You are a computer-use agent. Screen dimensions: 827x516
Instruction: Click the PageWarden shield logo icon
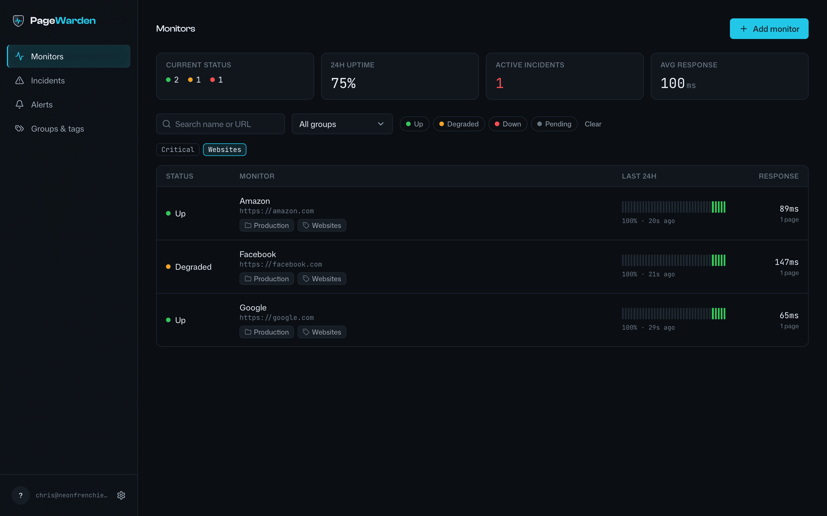click(x=18, y=21)
